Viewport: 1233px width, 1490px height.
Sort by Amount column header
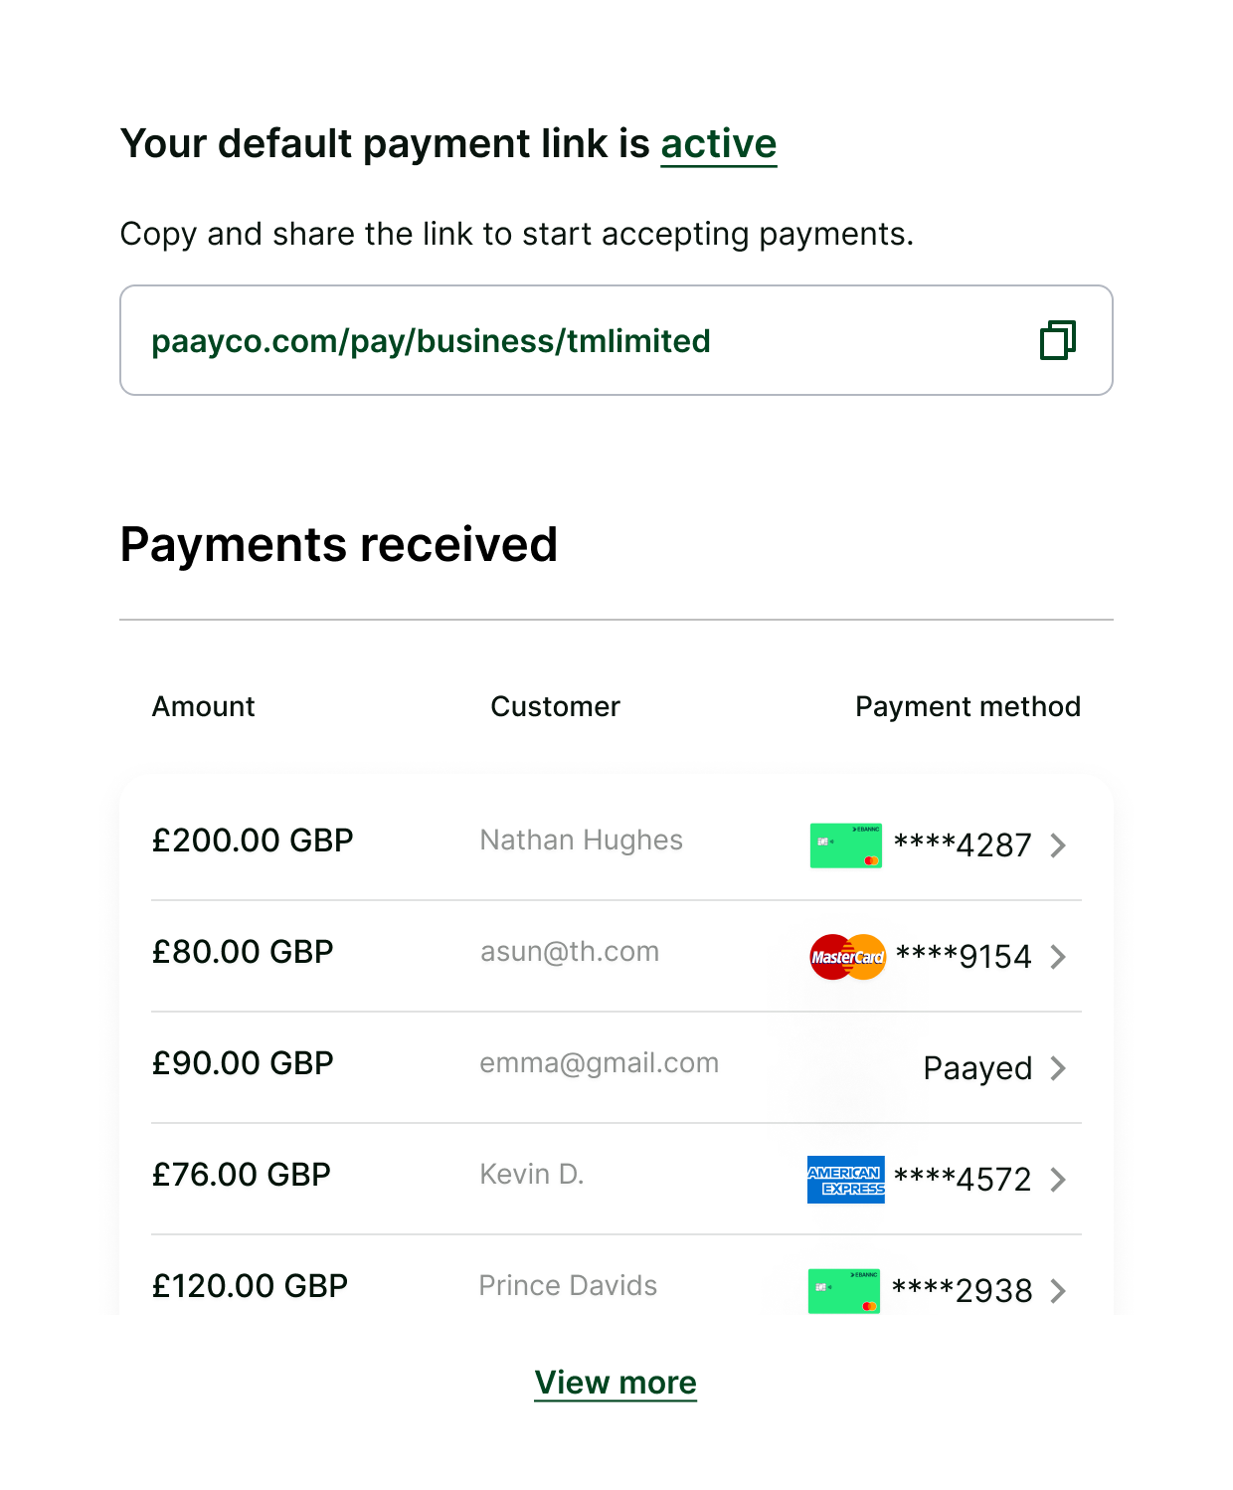(204, 706)
